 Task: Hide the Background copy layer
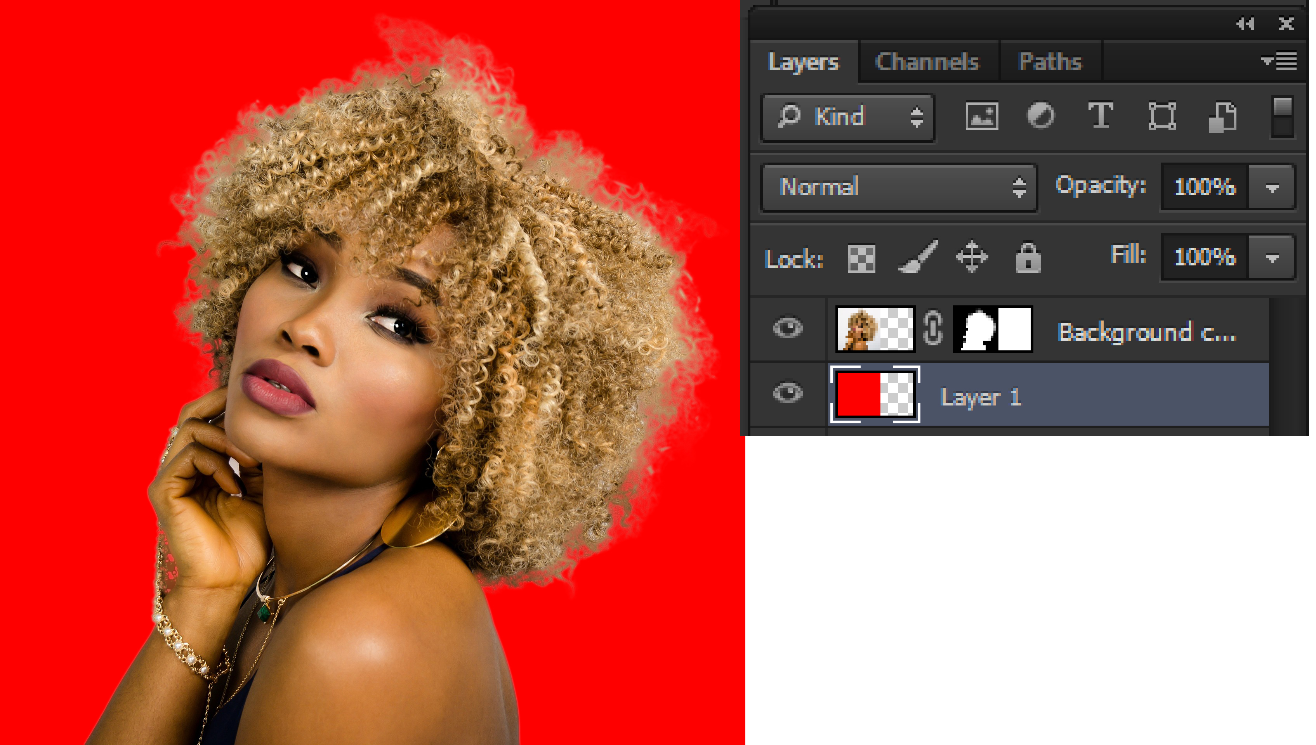pyautogui.click(x=787, y=328)
